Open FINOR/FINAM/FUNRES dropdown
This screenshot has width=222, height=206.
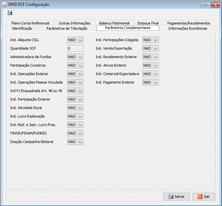pyautogui.click(x=75, y=133)
